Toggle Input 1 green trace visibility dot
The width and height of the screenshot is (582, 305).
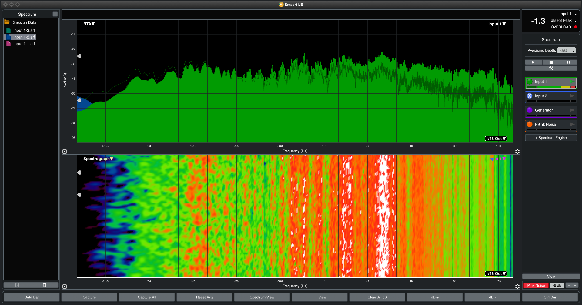click(x=530, y=82)
